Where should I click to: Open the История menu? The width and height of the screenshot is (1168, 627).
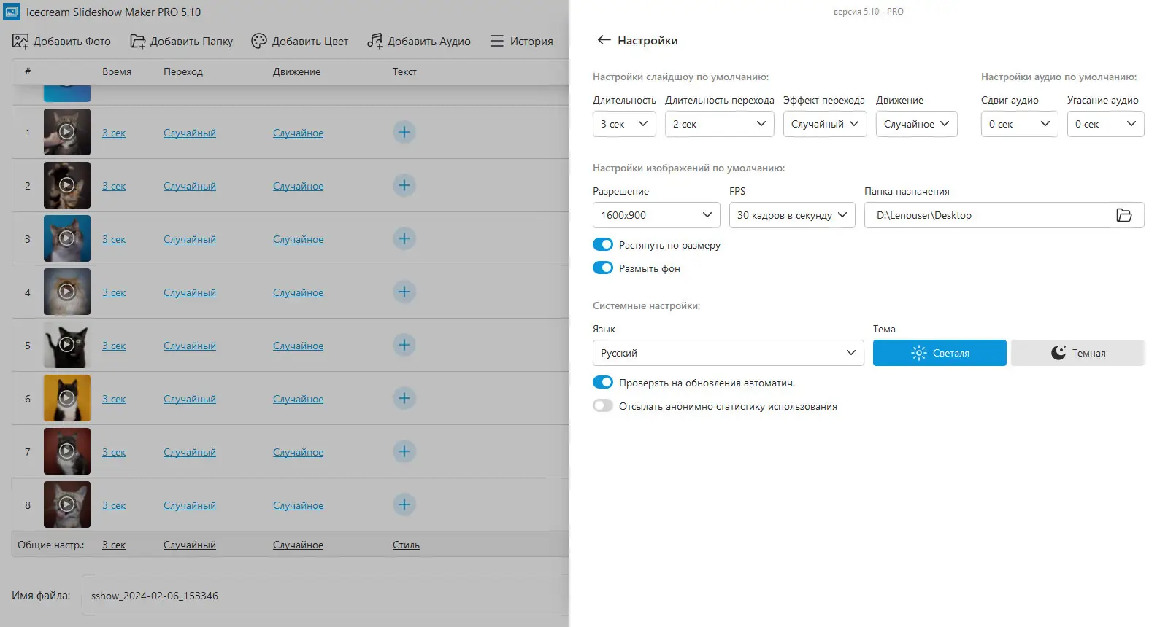tap(521, 41)
